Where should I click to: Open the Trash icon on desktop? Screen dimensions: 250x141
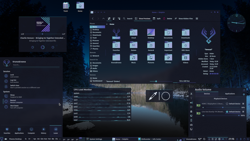point(66,6)
